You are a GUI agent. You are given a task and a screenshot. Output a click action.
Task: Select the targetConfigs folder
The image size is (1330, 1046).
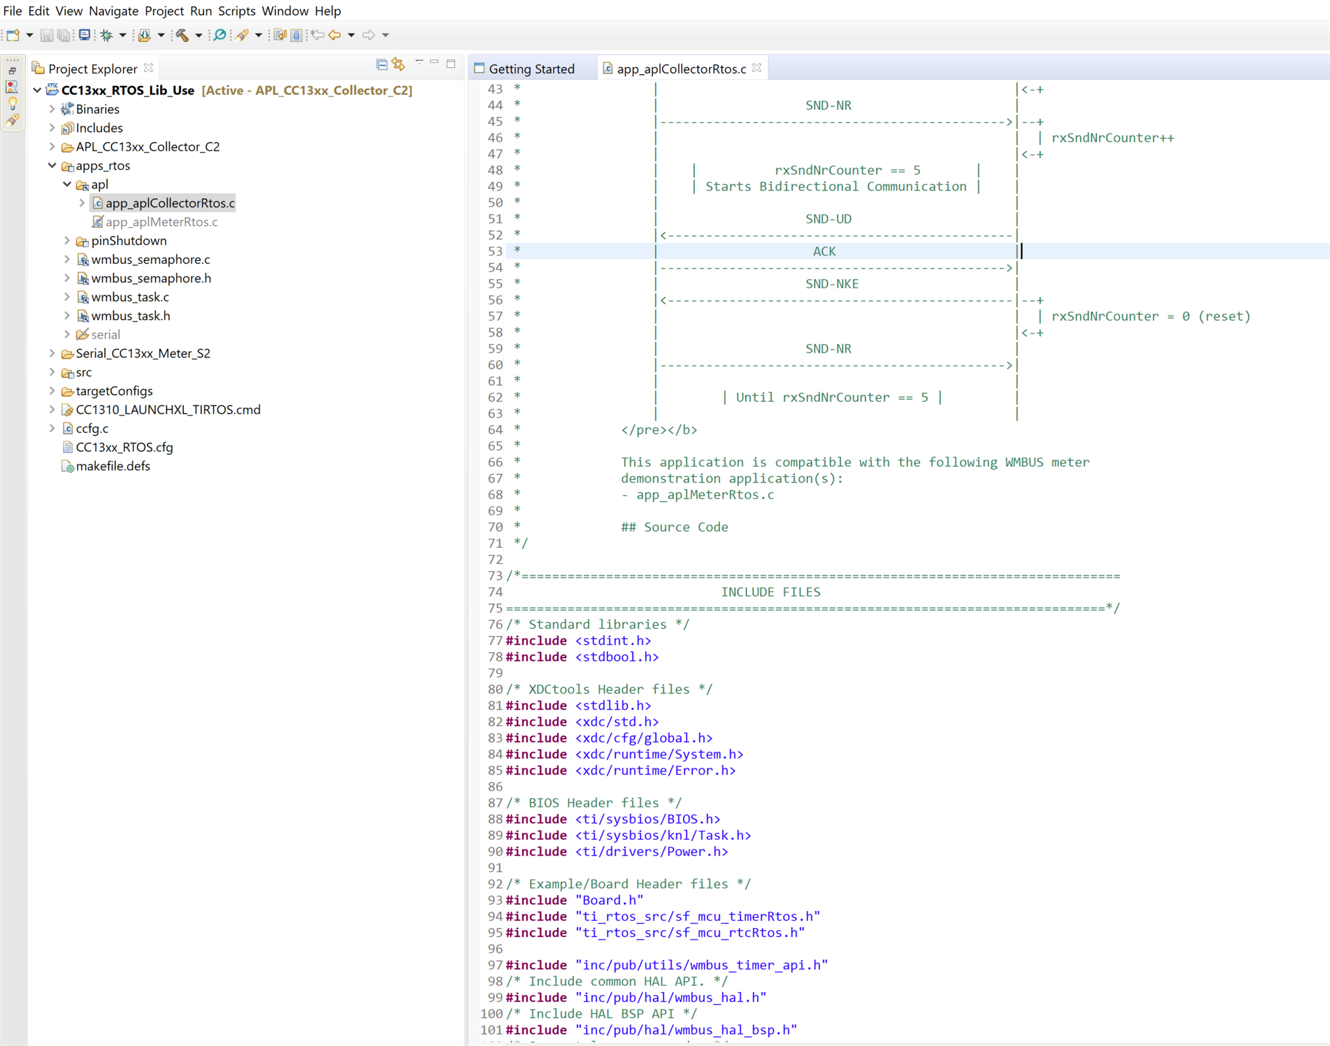114,391
